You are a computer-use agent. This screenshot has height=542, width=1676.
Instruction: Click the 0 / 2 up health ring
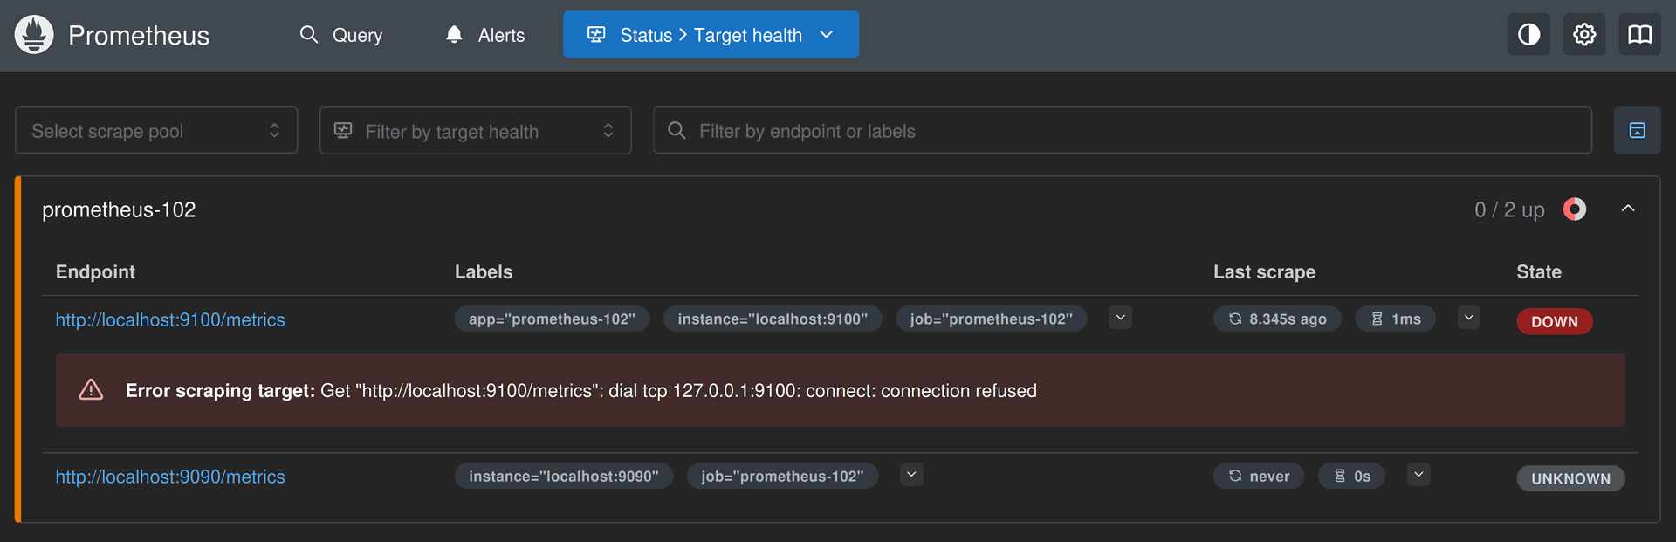tap(1574, 209)
